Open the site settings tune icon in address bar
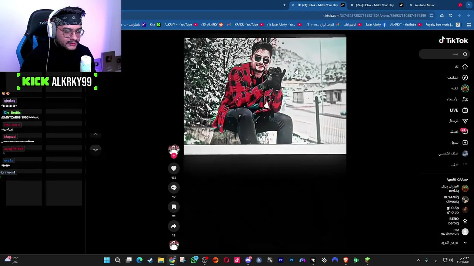This screenshot has height=266, width=474. coord(431,16)
